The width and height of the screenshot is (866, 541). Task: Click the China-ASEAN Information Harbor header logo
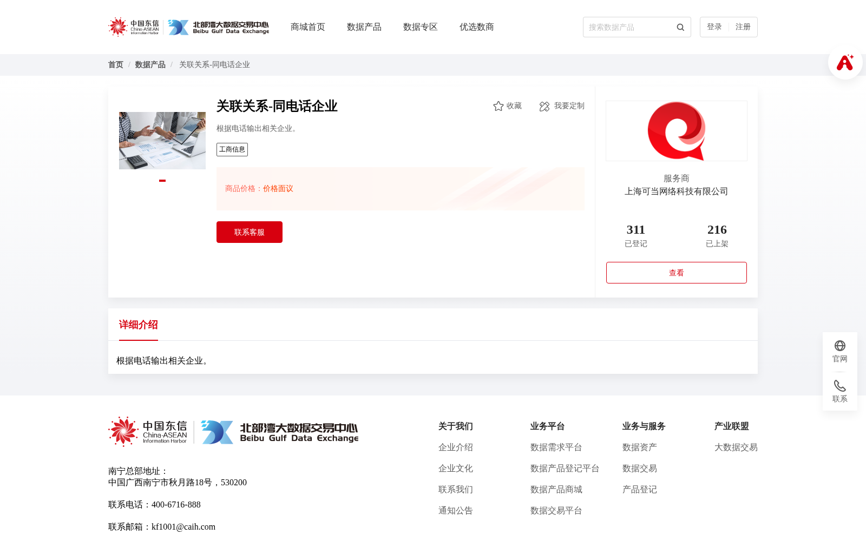click(x=134, y=27)
